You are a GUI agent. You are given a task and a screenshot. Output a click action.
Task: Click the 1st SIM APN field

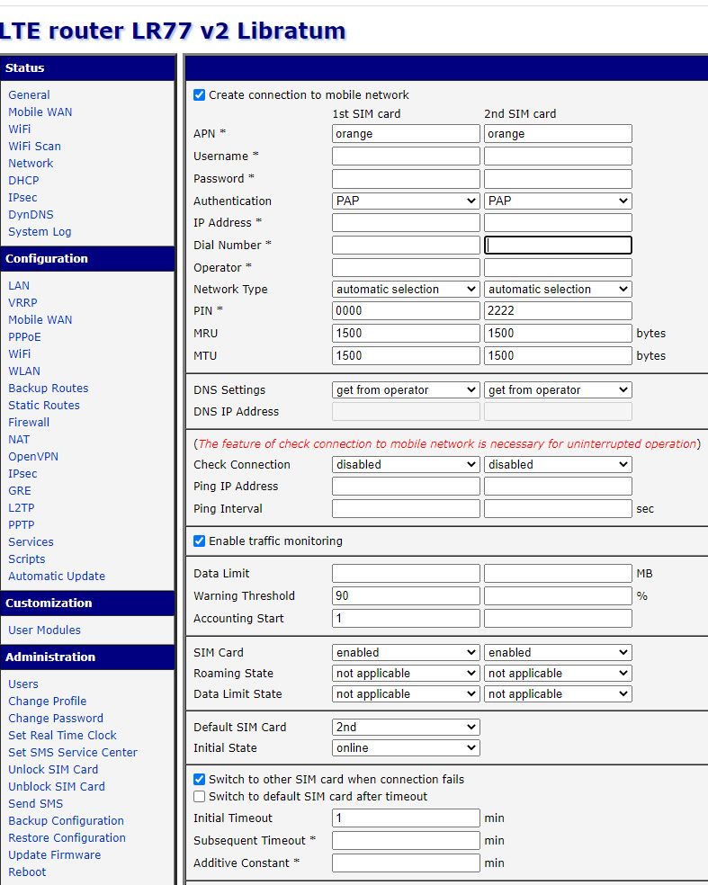tap(406, 133)
